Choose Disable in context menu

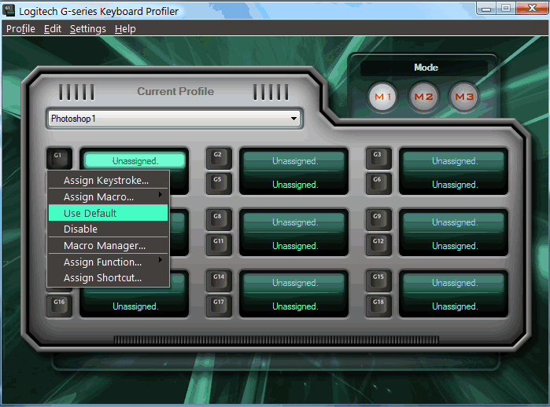click(108, 229)
